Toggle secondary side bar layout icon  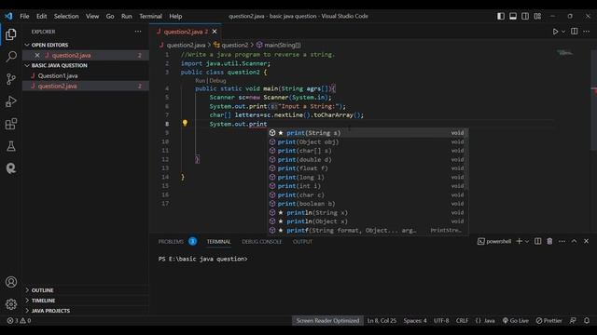tap(525, 16)
